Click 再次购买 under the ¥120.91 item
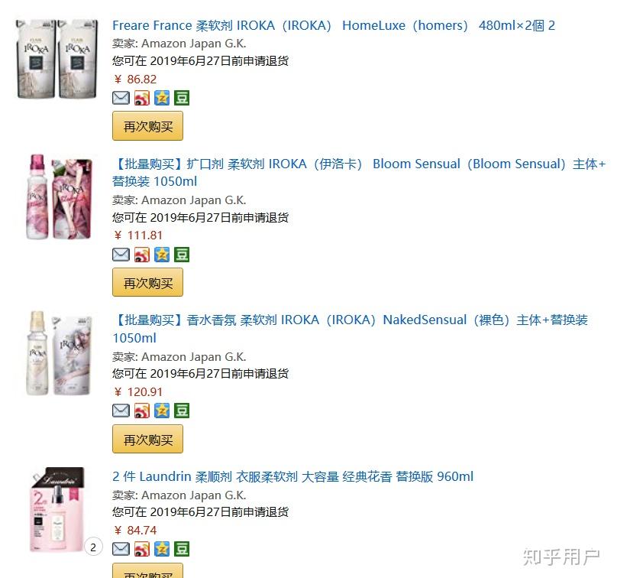The height and width of the screenshot is (578, 617). (x=147, y=439)
